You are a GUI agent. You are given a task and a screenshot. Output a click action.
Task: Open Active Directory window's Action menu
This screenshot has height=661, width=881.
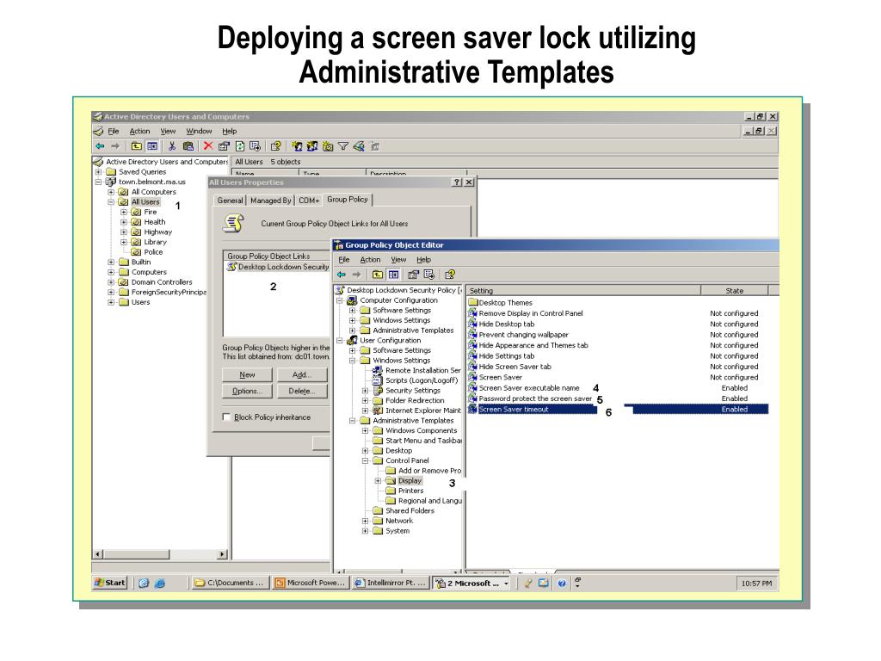(x=139, y=131)
